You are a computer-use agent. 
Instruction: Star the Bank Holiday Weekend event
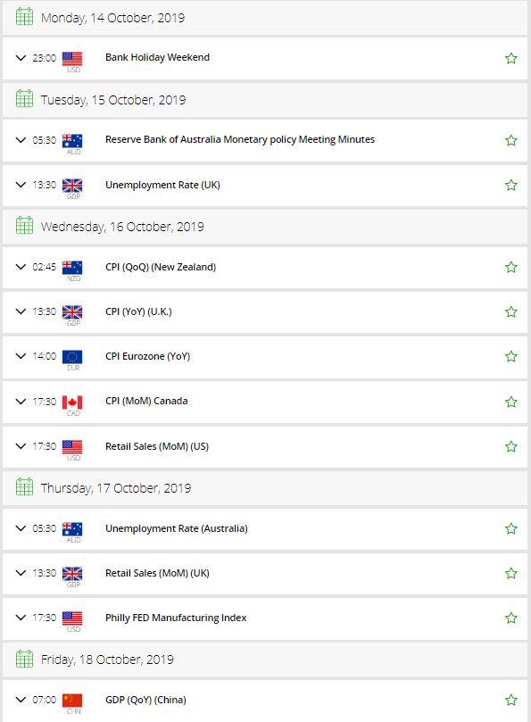point(511,58)
